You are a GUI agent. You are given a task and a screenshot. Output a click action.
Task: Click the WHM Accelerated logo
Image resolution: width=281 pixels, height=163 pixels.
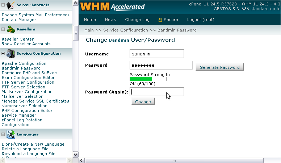(112, 7)
